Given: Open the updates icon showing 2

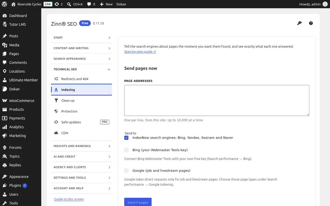Looking at the screenshot, I should pos(57,4).
